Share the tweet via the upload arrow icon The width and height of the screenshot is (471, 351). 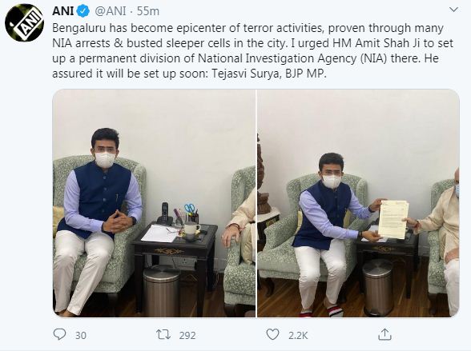point(384,334)
